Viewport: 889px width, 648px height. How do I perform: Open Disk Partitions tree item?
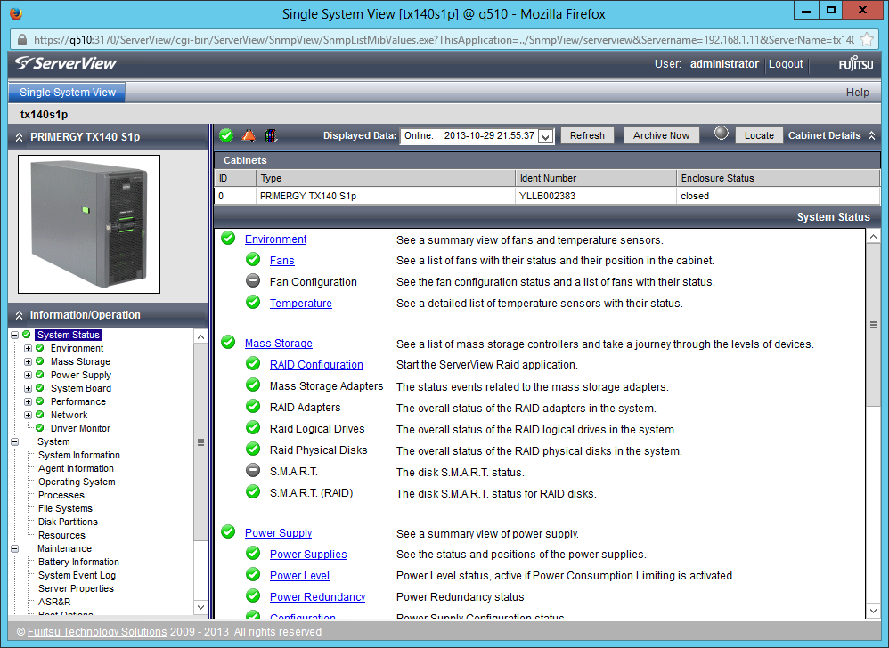[68, 522]
